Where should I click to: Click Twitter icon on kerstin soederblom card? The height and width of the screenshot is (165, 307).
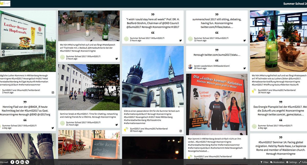(245, 68)
